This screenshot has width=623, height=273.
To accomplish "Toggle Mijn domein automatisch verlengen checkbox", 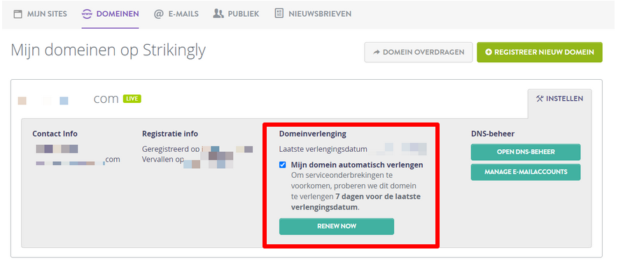I will tap(283, 164).
